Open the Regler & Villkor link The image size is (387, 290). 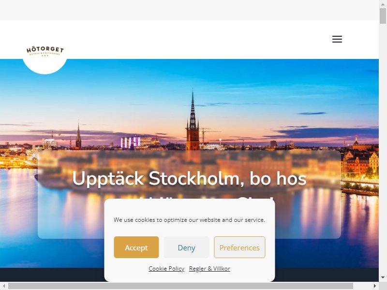click(209, 269)
